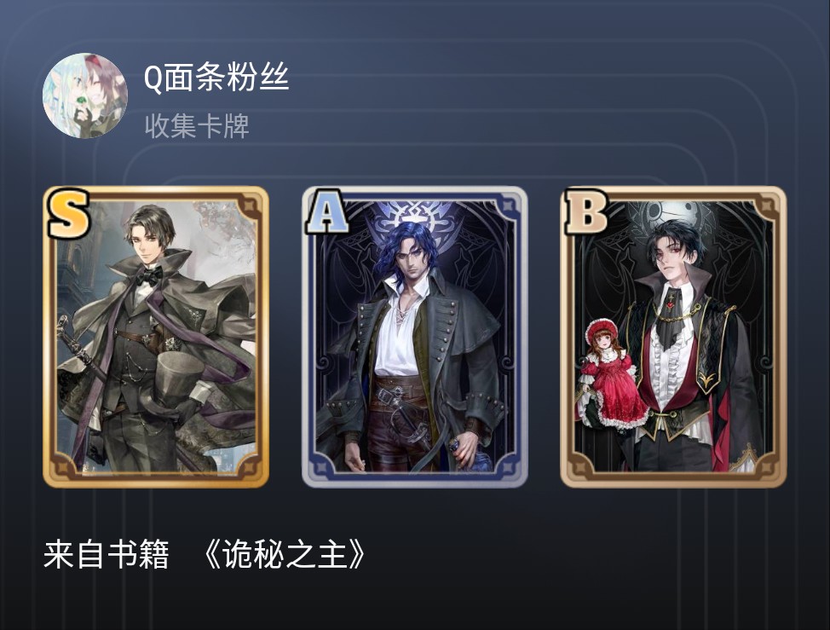Tap the S rank badge
Image resolution: width=830 pixels, height=630 pixels.
pos(68,215)
